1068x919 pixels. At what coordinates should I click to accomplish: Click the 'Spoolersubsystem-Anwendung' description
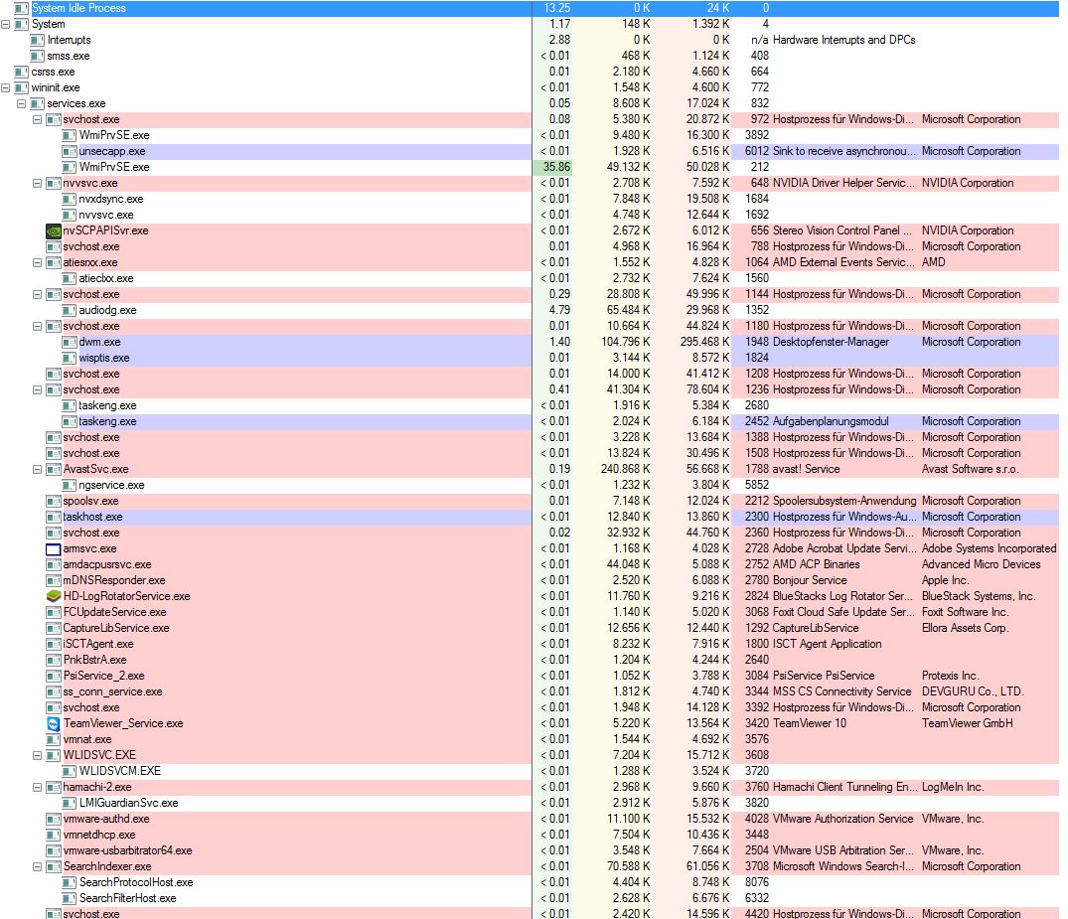pyautogui.click(x=843, y=501)
